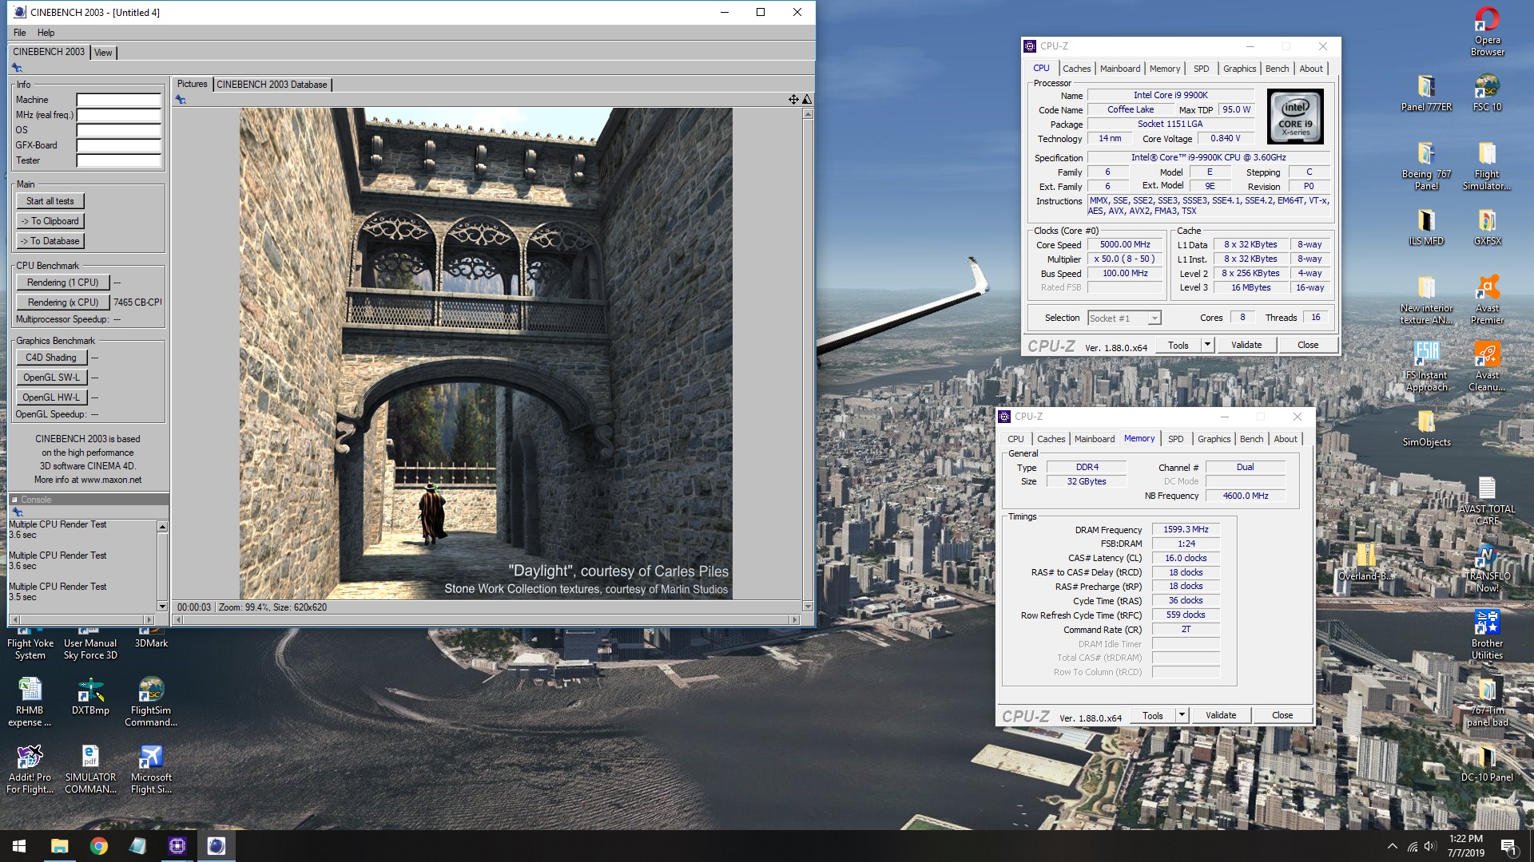Click Start all tests button
The width and height of the screenshot is (1534, 862).
[50, 201]
